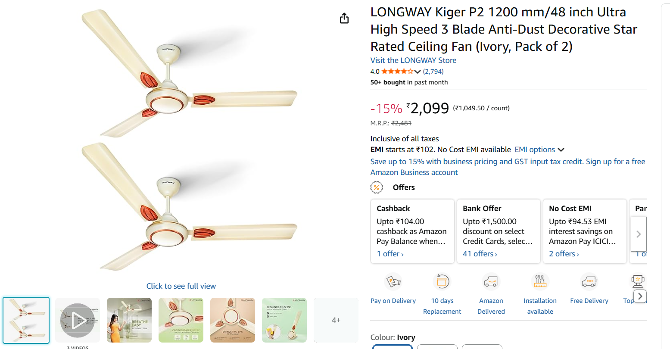Click the Offers carousel next arrow

pyautogui.click(x=639, y=234)
